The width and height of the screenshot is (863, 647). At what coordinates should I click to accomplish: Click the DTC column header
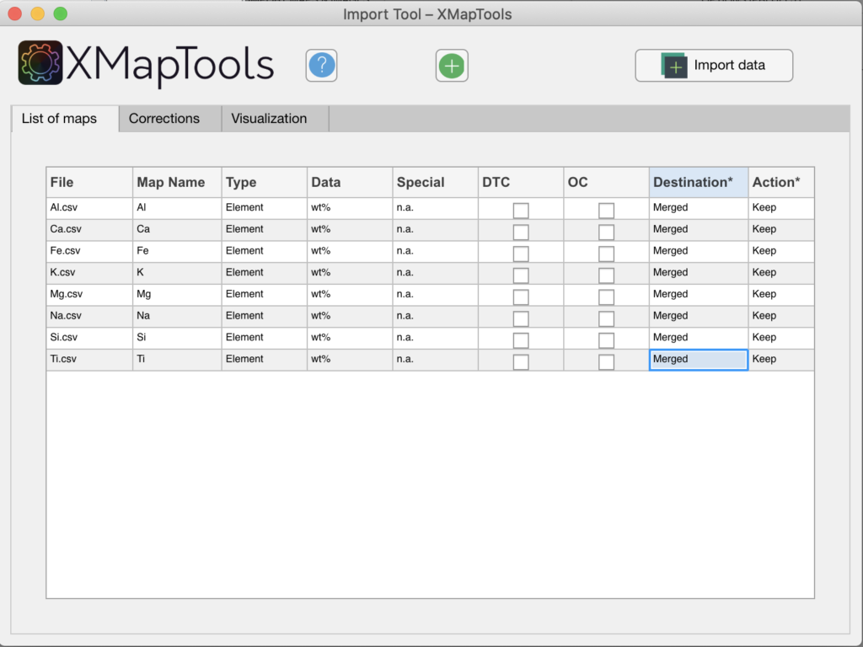tap(521, 182)
